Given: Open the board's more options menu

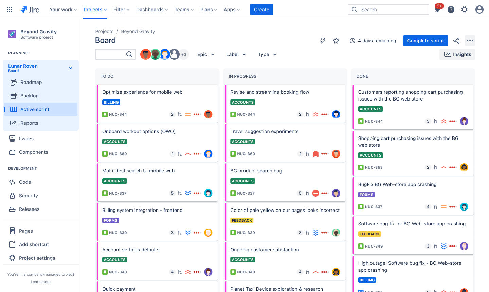Looking at the screenshot, I should click(x=470, y=40).
